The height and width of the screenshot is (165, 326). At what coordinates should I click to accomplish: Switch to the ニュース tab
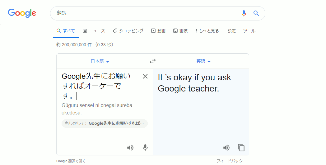(94, 31)
